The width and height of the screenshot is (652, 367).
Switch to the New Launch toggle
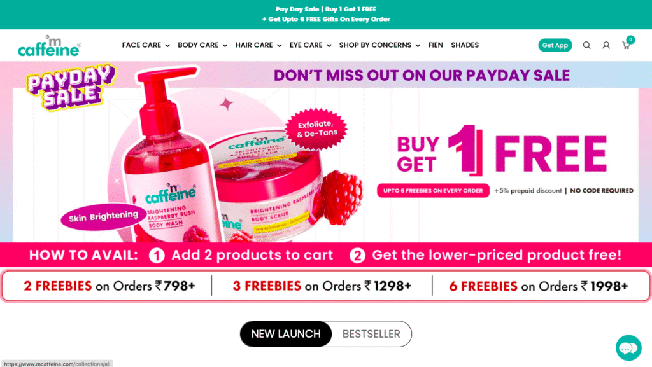click(286, 334)
